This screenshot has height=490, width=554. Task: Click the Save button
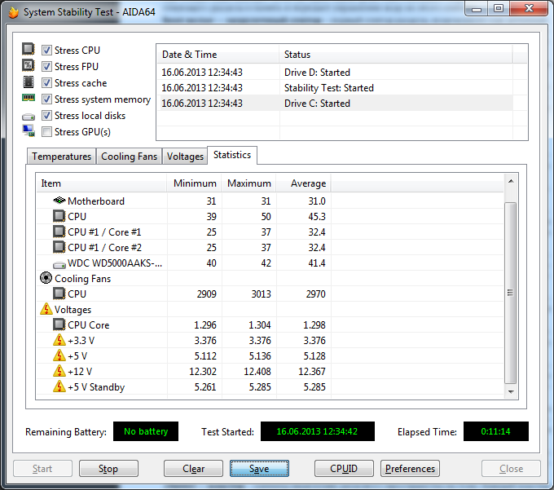click(x=259, y=469)
